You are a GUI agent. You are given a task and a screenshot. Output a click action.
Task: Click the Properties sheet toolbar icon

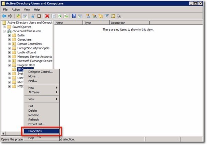click(x=53, y=16)
